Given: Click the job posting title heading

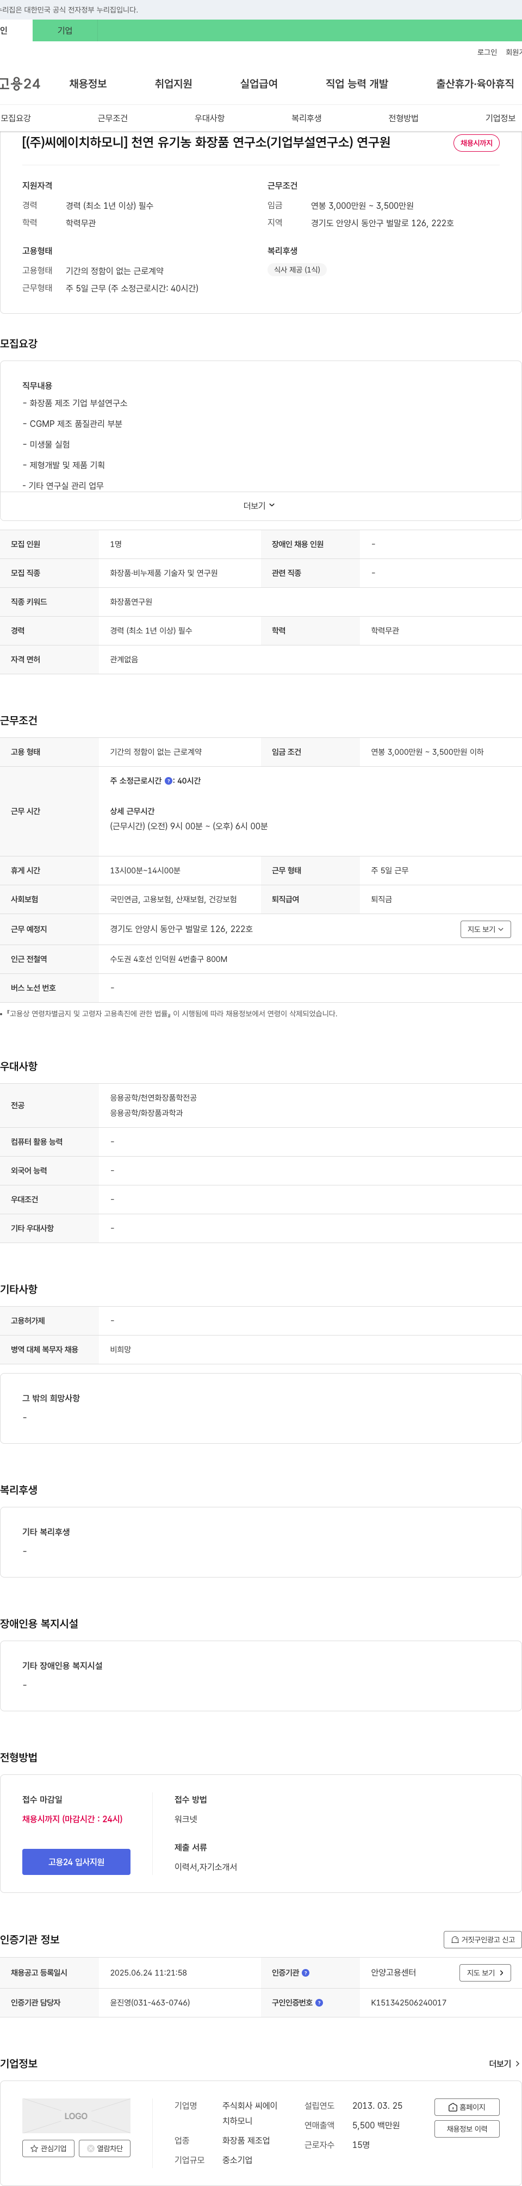Looking at the screenshot, I should click(x=206, y=142).
